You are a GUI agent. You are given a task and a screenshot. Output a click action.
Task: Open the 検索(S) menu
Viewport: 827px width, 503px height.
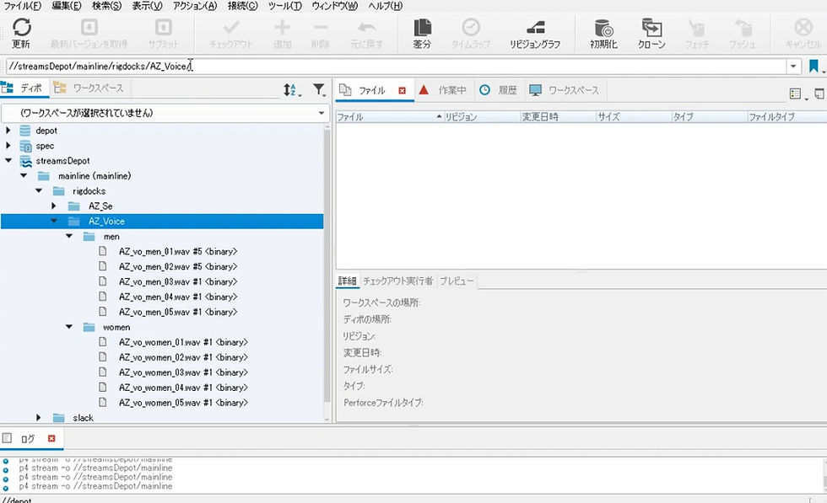click(x=106, y=6)
